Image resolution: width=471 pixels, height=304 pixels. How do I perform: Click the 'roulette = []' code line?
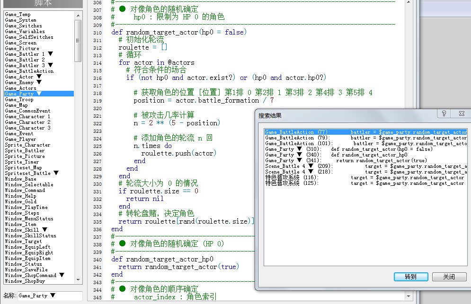click(143, 47)
